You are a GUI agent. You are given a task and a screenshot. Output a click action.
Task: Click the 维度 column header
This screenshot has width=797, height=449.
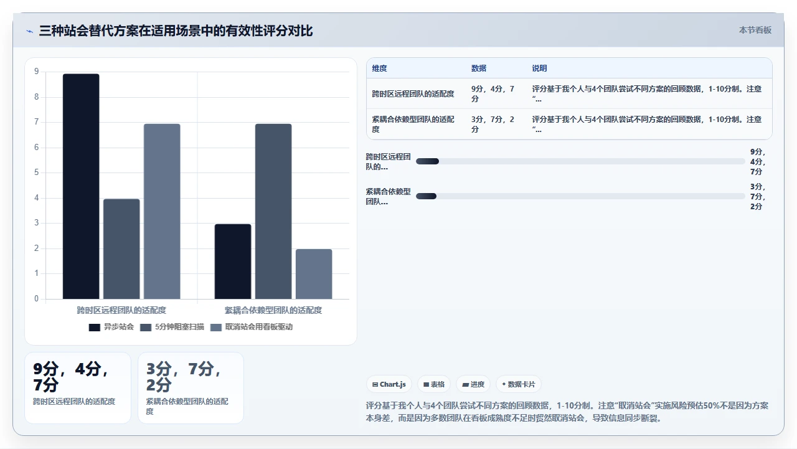pyautogui.click(x=380, y=69)
